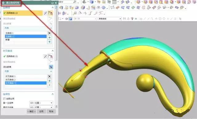Click the reset dialog circular arrow icon
The height and width of the screenshot is (119, 197).
coord(53,3)
